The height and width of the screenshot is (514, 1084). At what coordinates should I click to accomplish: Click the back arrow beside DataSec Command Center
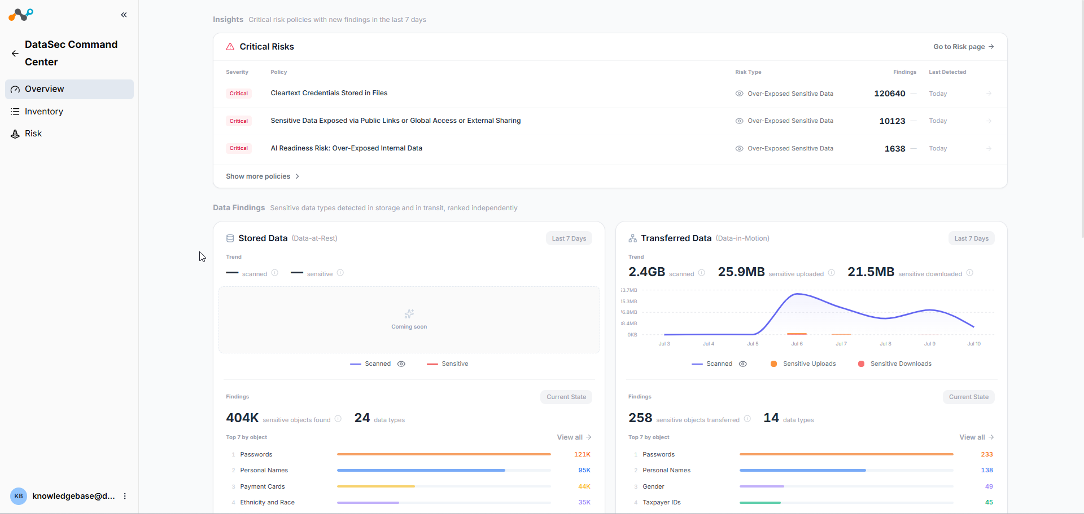point(15,54)
